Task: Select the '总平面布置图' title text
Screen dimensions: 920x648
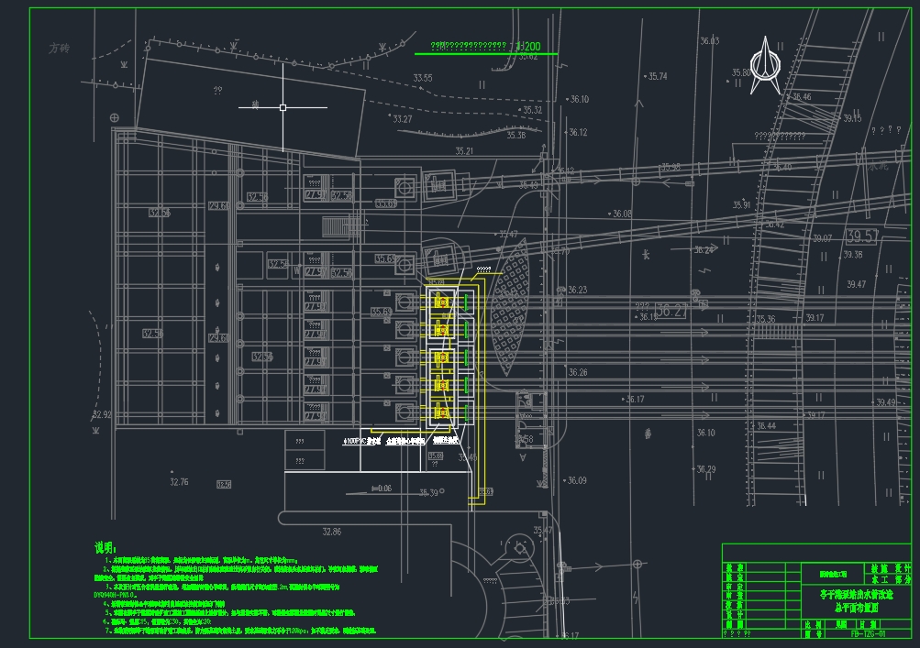Action: tap(857, 608)
